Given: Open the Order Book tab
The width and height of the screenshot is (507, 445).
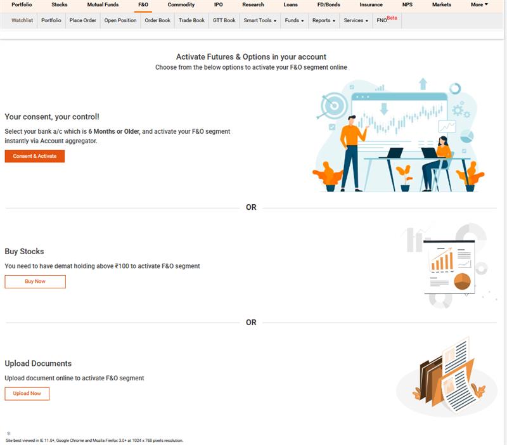Looking at the screenshot, I should (x=157, y=20).
